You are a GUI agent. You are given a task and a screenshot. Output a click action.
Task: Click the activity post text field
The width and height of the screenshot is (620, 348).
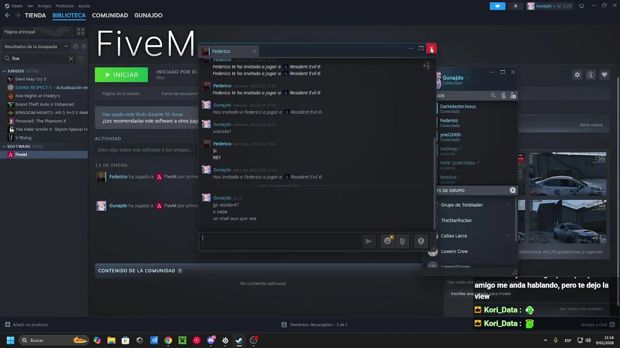click(145, 150)
